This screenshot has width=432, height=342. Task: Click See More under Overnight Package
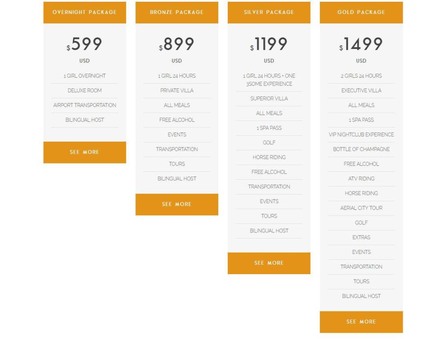coord(85,152)
